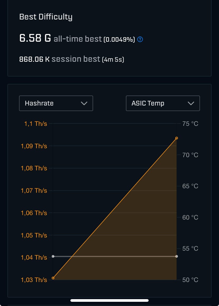The image size is (219, 306).
Task: Open the ASIC Temp dropdown
Action: [x=163, y=103]
